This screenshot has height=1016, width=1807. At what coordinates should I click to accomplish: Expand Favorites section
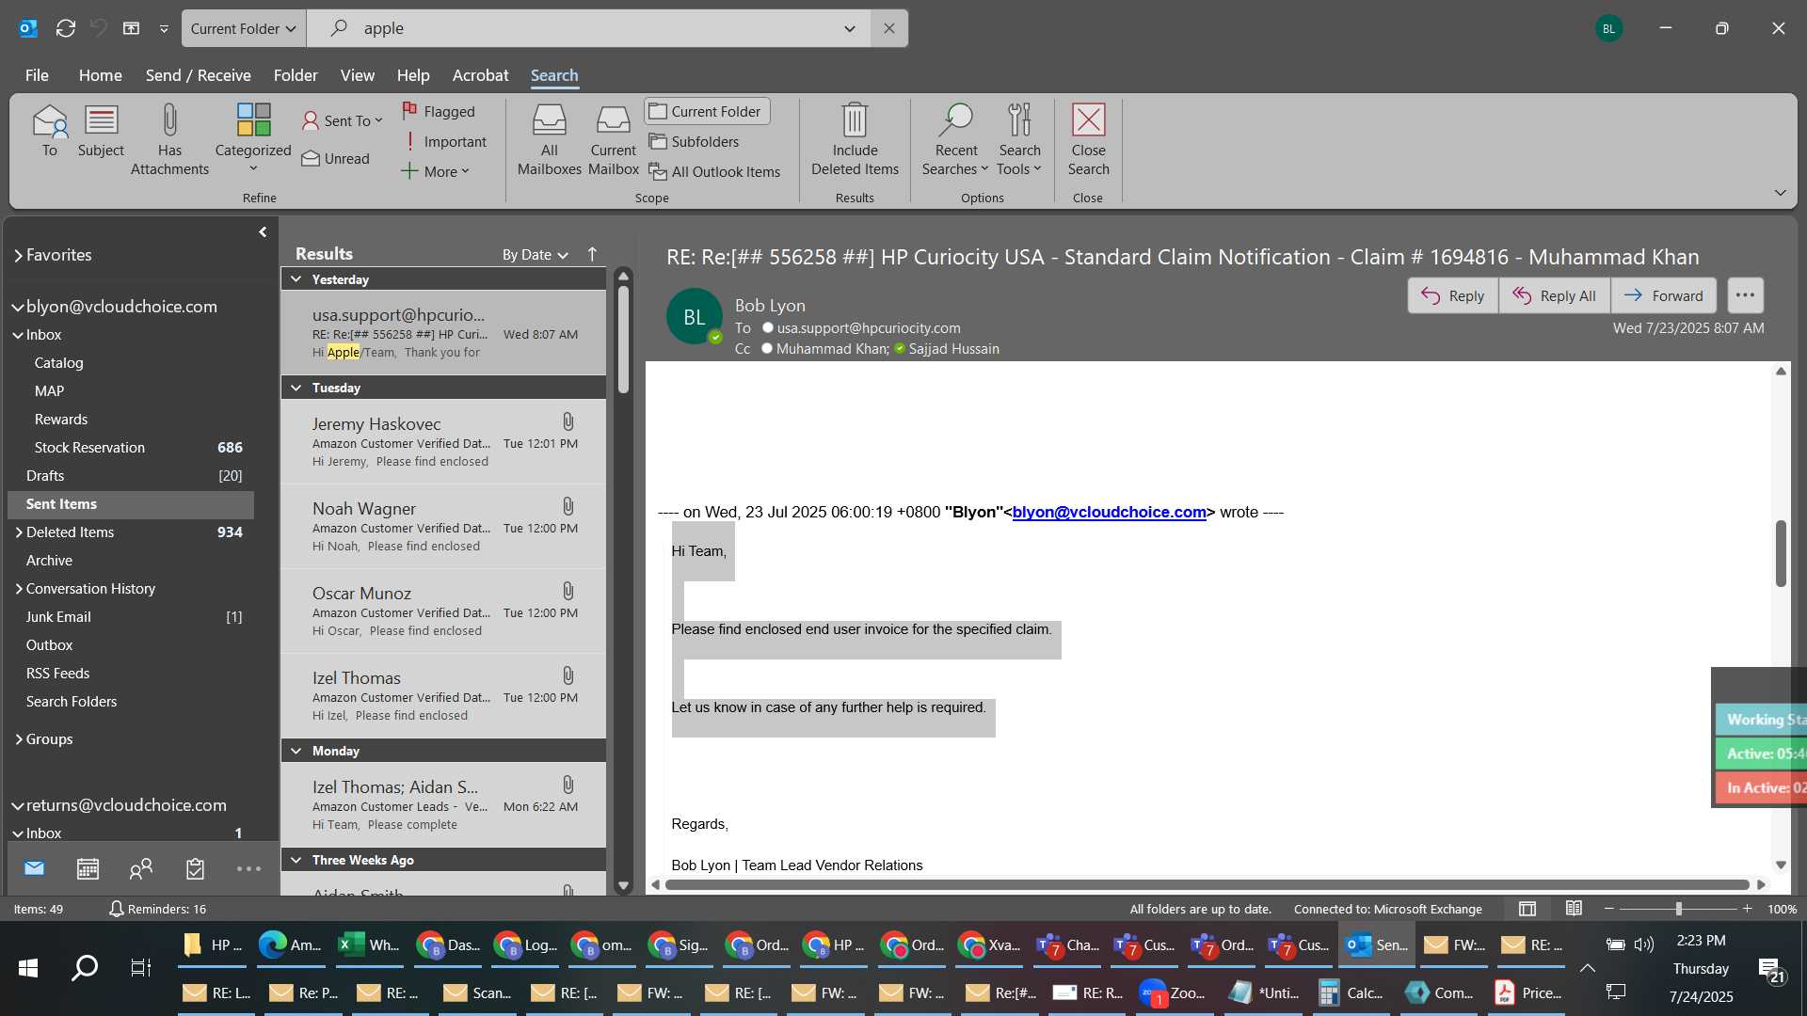pos(18,255)
